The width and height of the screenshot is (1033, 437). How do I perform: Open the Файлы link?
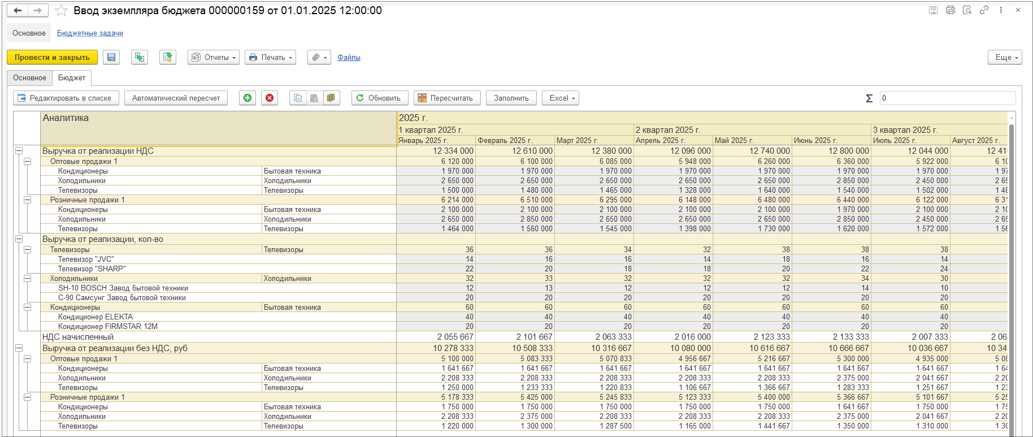tap(349, 57)
